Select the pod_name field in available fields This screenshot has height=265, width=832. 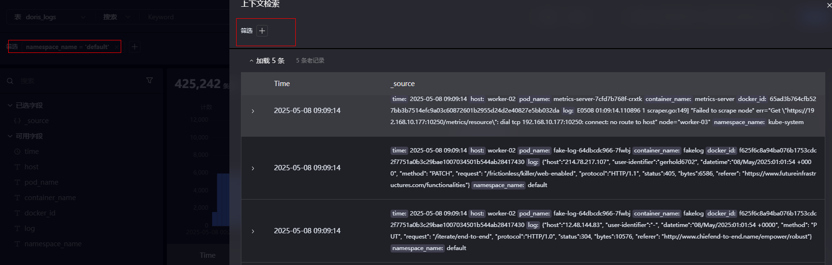(41, 182)
